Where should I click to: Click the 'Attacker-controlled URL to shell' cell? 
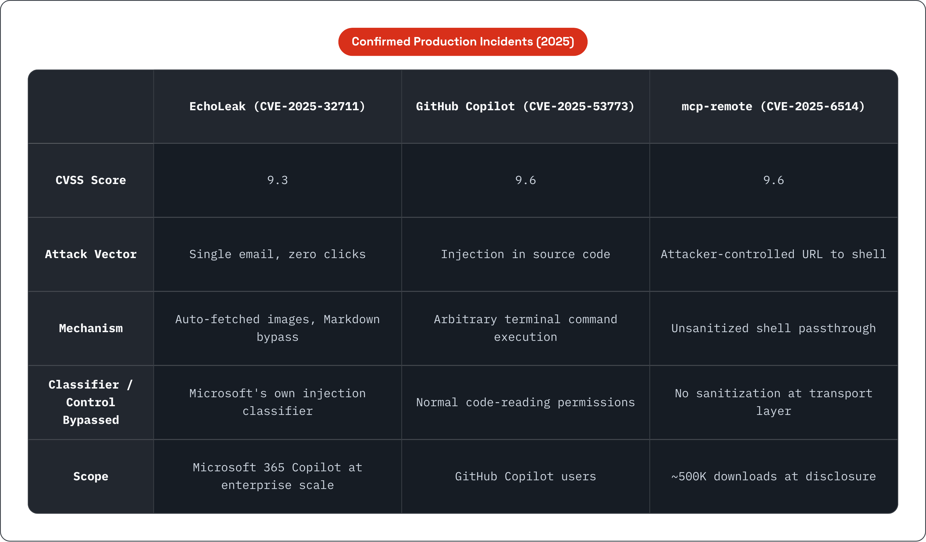coord(774,254)
